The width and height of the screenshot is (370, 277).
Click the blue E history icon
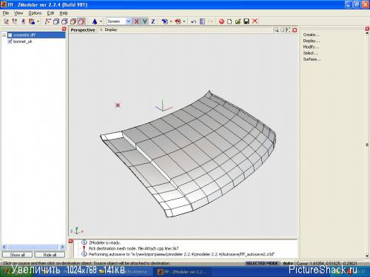[x=202, y=21]
